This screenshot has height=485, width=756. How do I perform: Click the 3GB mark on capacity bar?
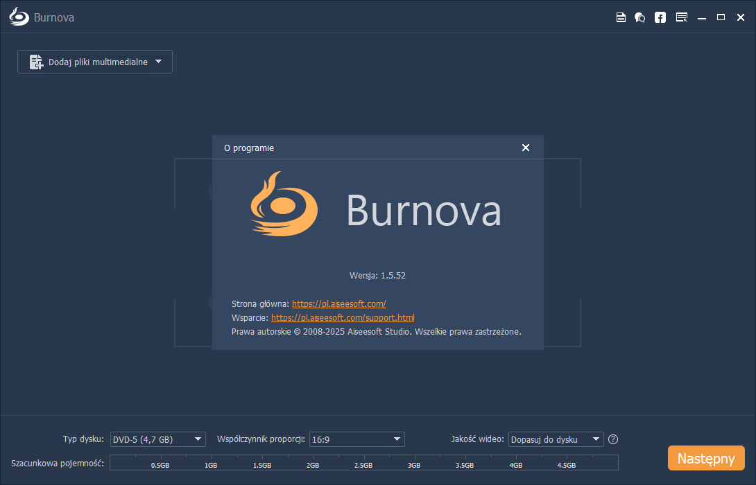(x=414, y=465)
